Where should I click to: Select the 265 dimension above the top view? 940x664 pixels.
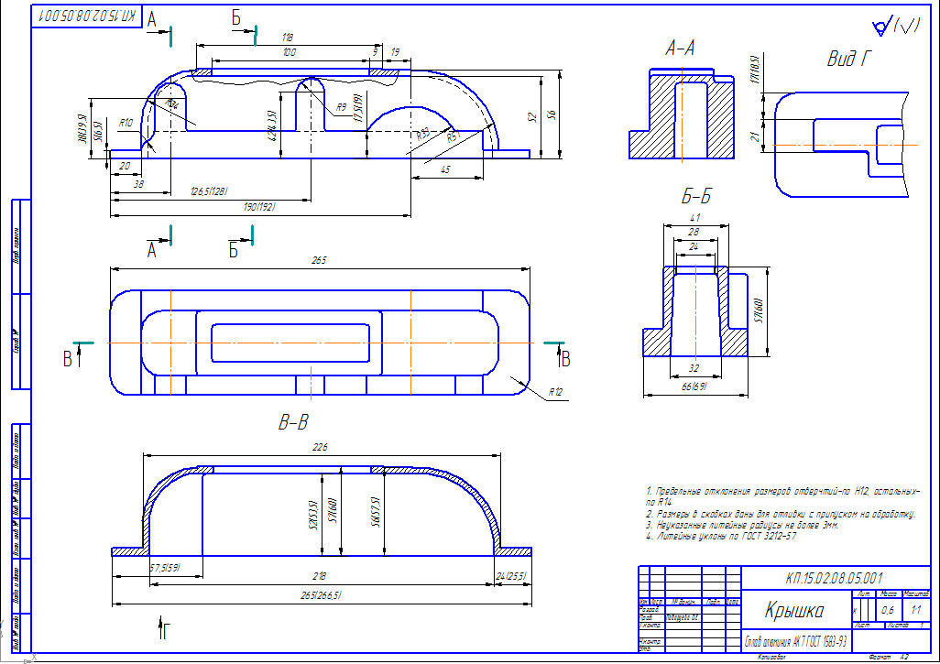(x=319, y=261)
